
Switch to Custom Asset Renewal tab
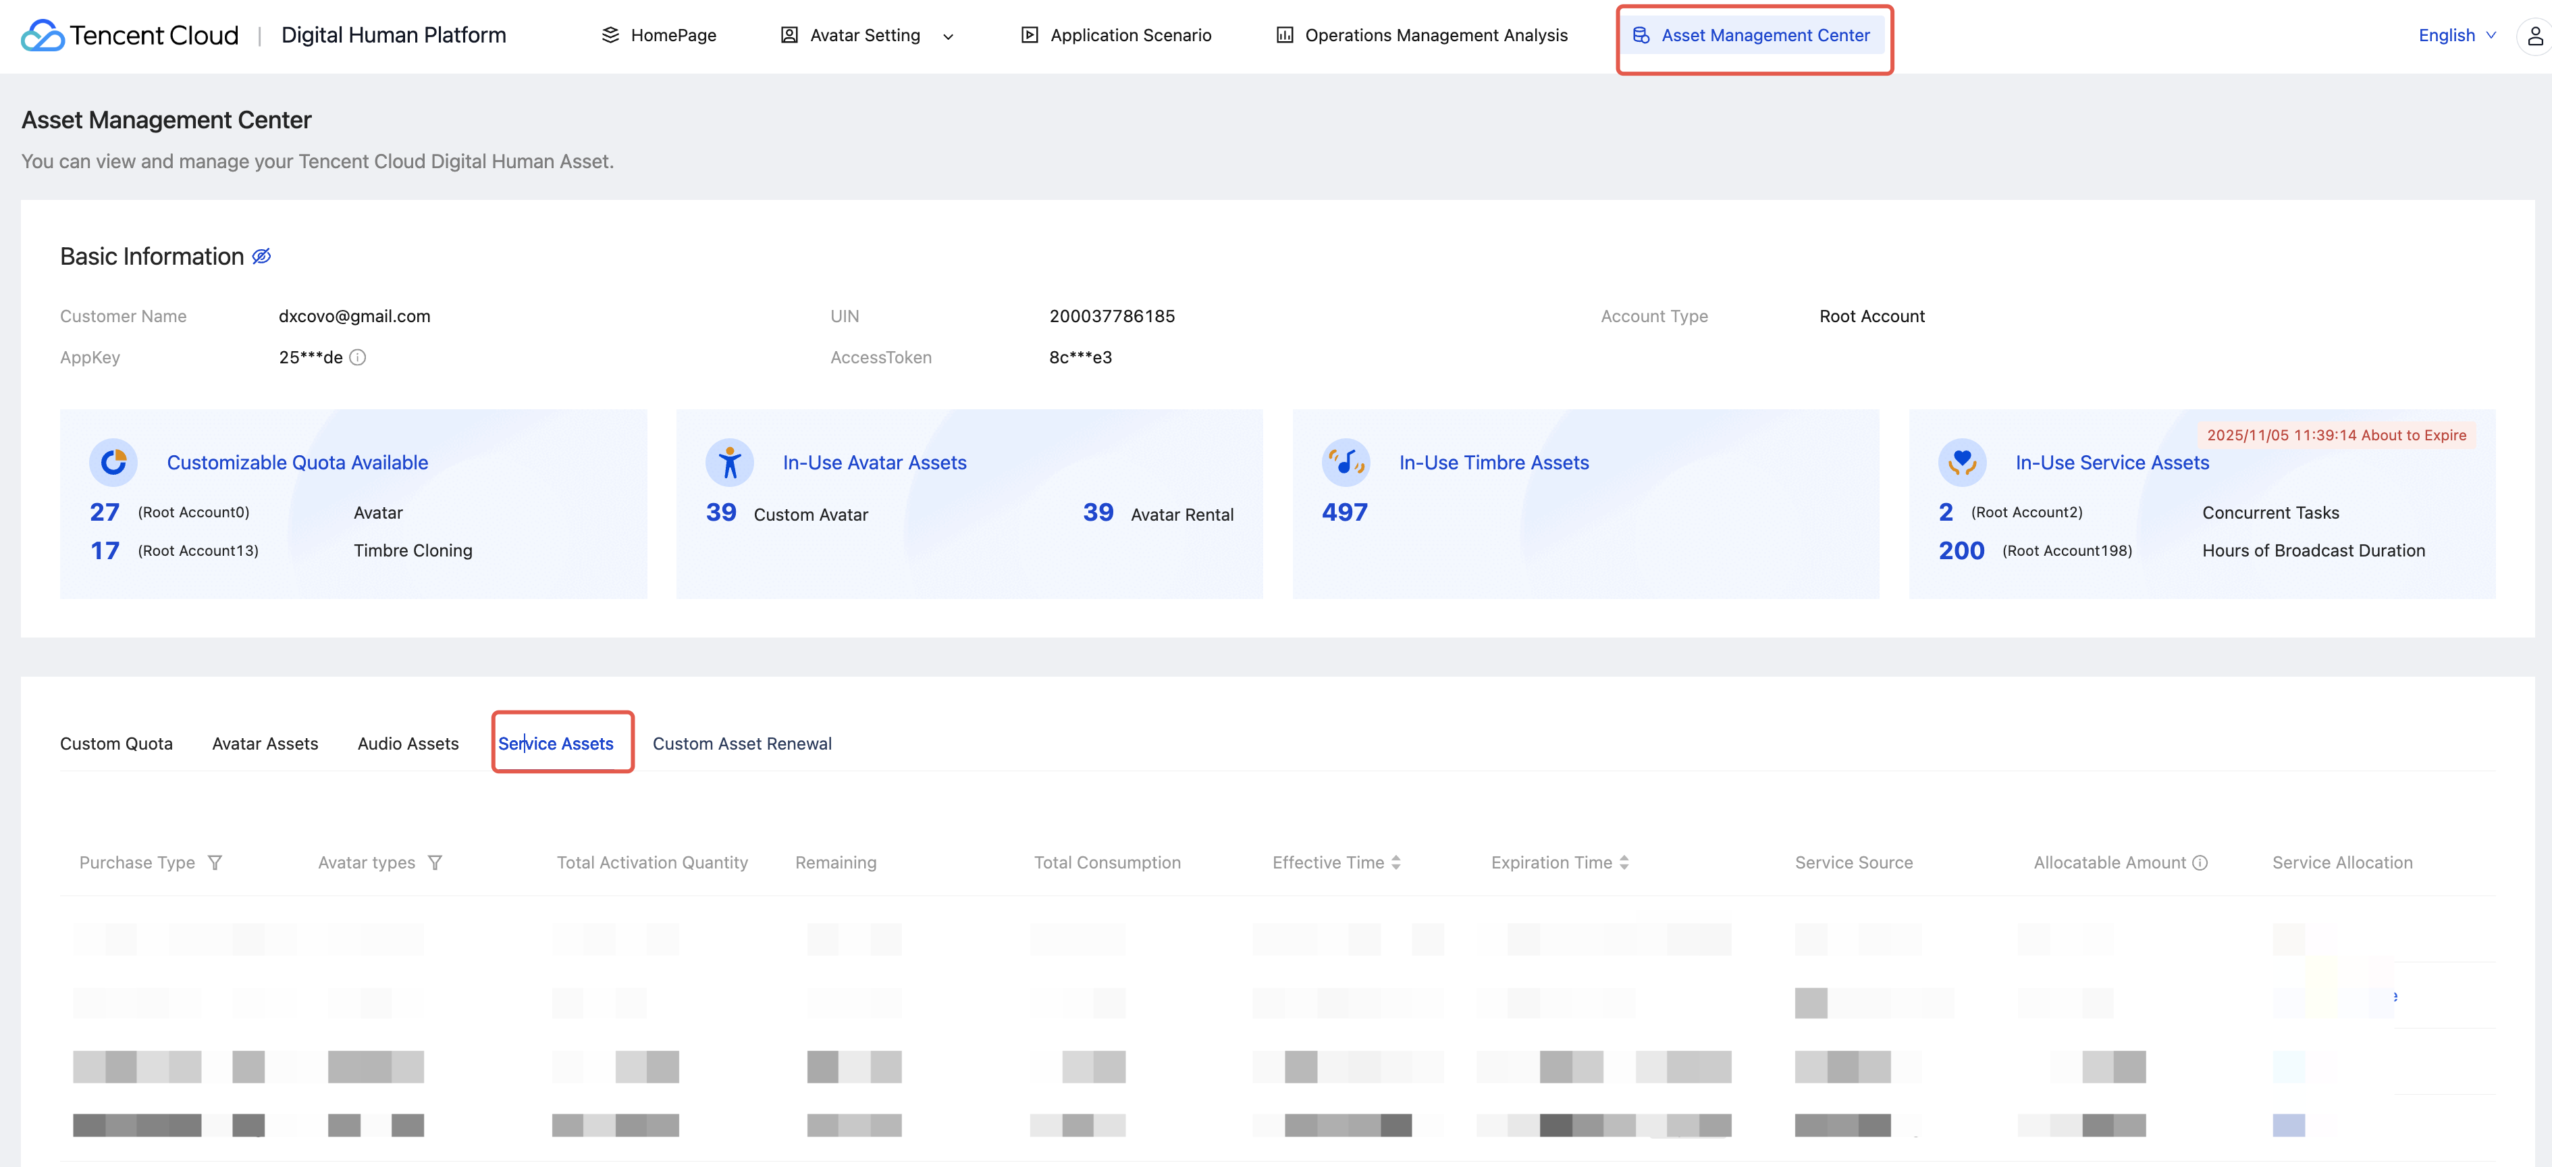tap(742, 743)
